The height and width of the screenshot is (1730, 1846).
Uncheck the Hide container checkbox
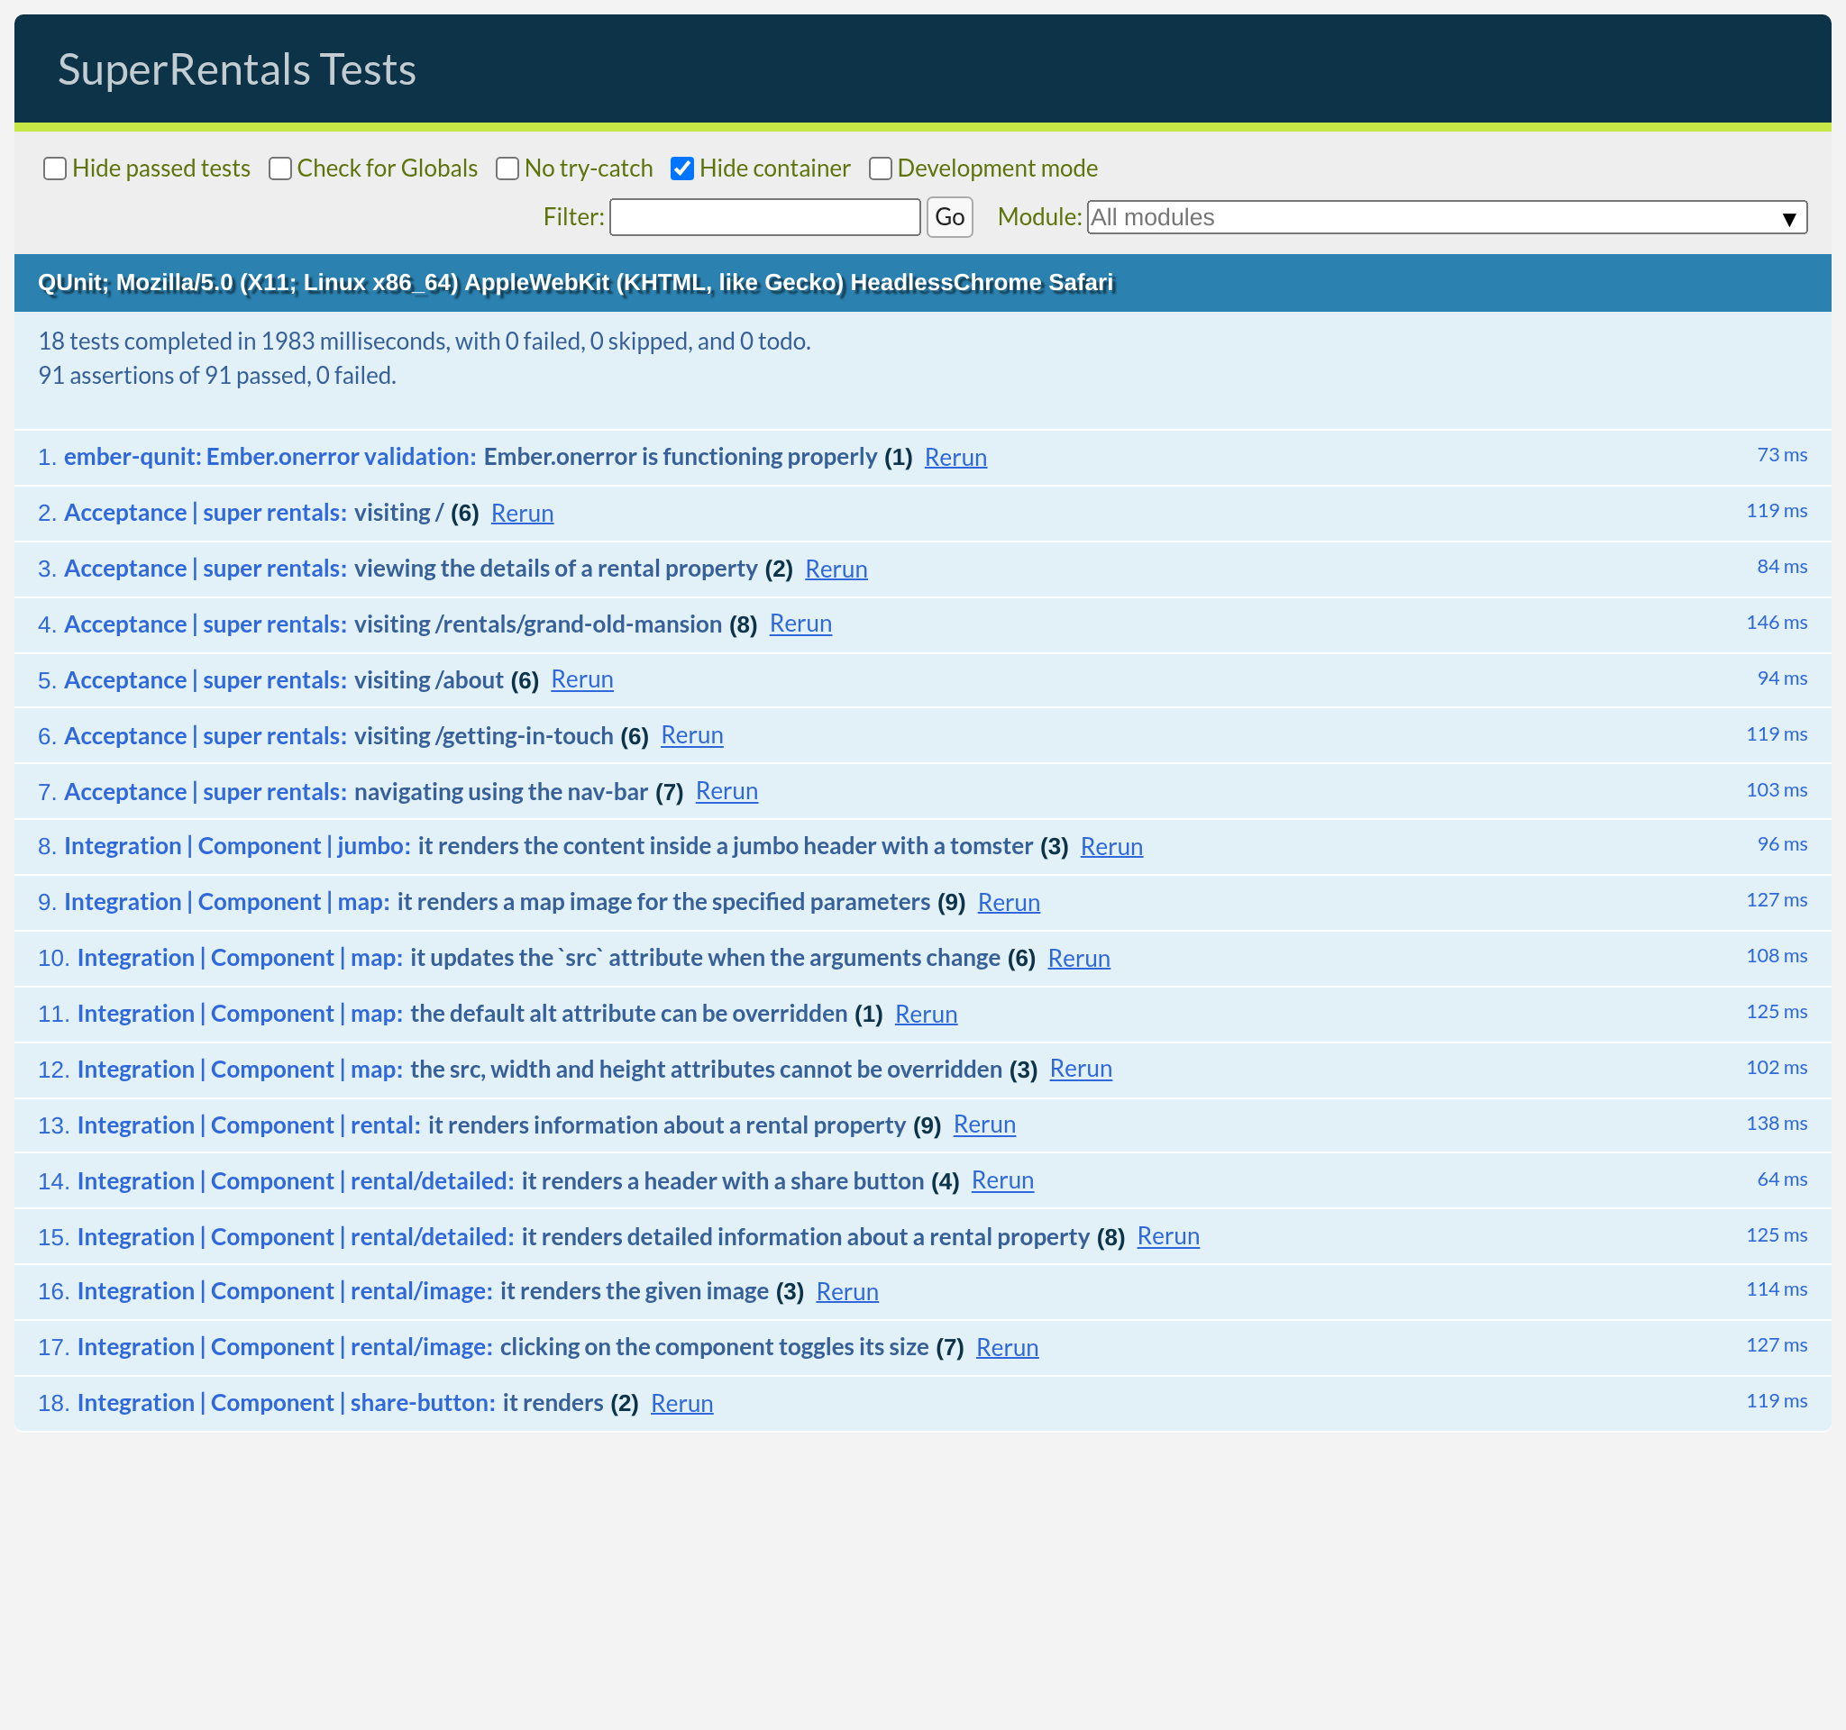tap(682, 168)
